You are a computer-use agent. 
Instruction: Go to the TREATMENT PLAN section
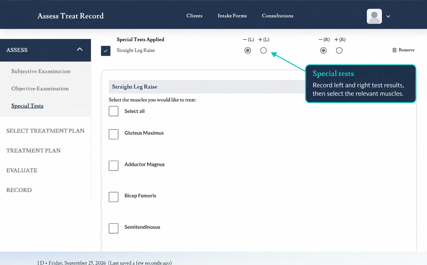click(x=34, y=151)
